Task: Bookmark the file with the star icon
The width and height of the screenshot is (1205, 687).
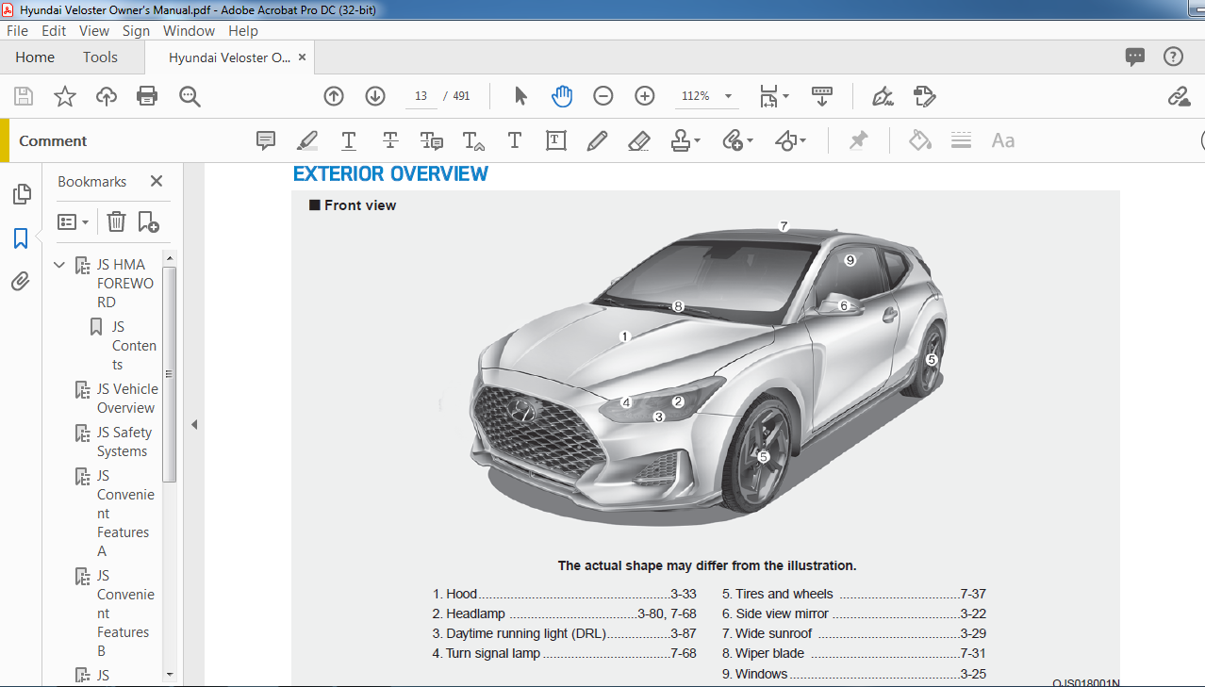Action: (x=65, y=96)
